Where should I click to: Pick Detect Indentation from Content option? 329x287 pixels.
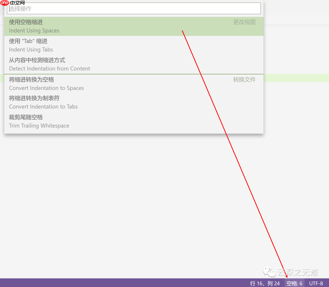(134, 64)
